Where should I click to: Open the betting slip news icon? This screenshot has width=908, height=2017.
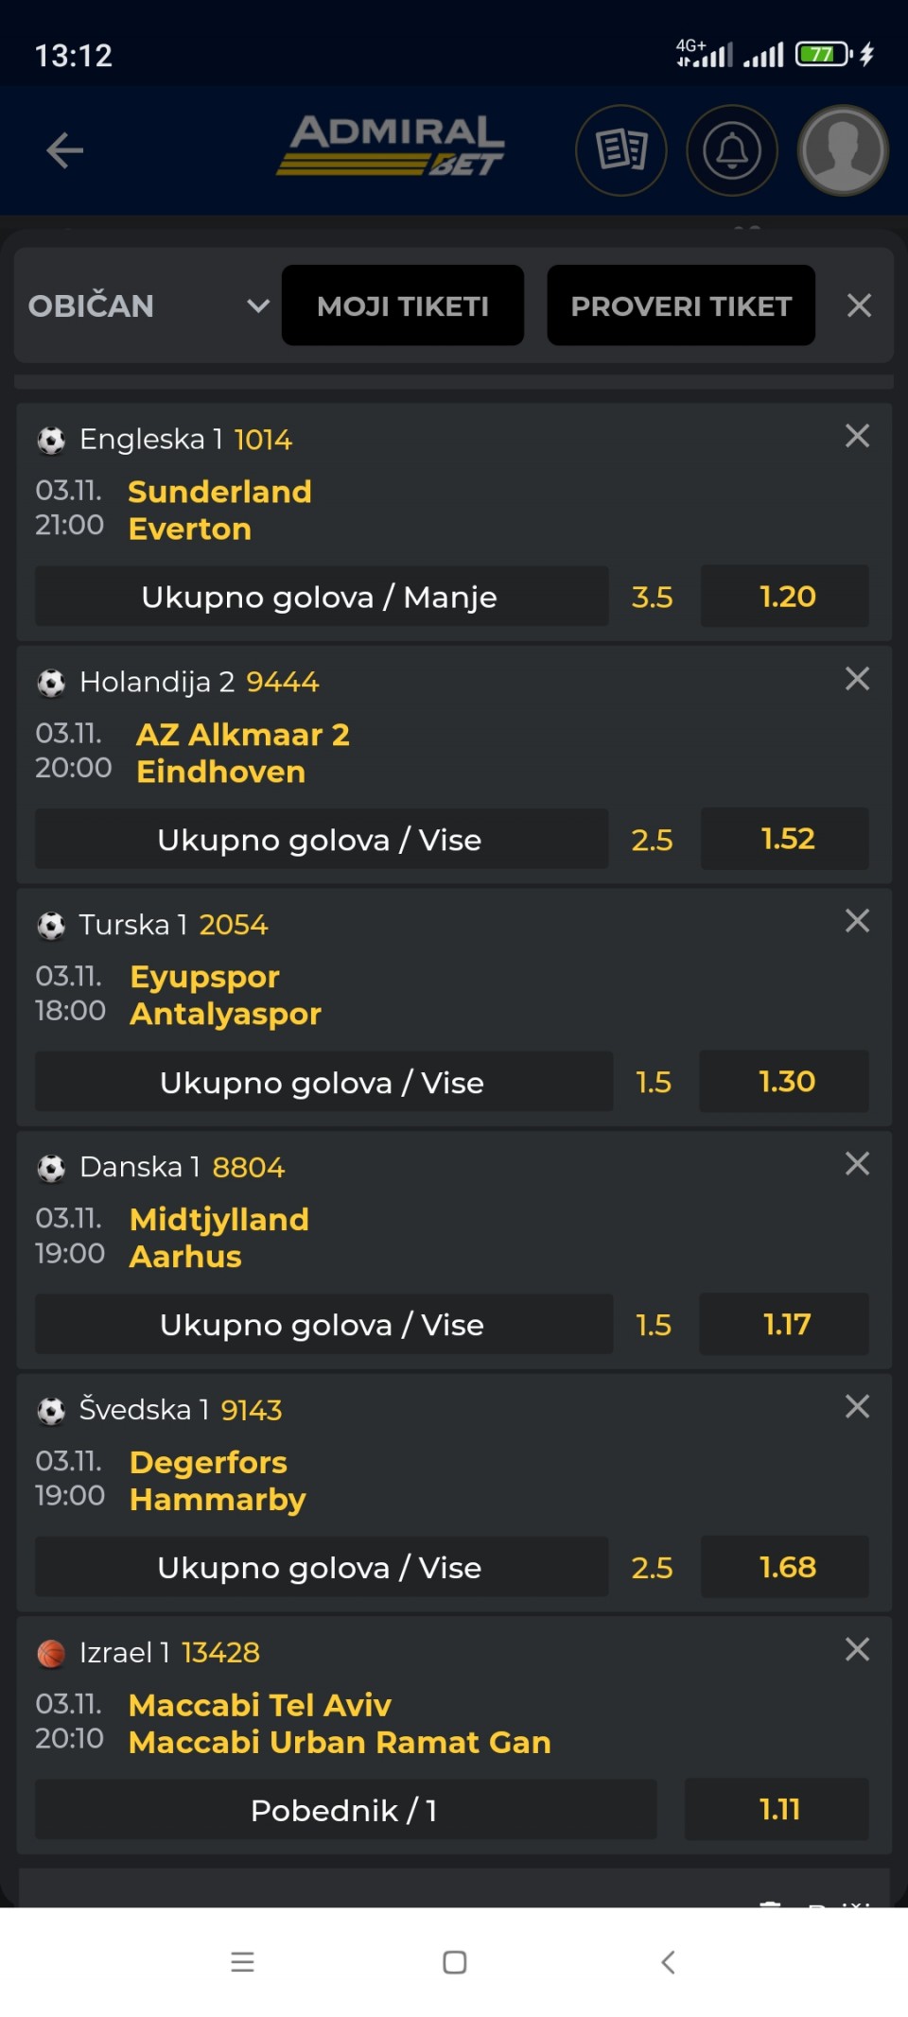point(621,150)
